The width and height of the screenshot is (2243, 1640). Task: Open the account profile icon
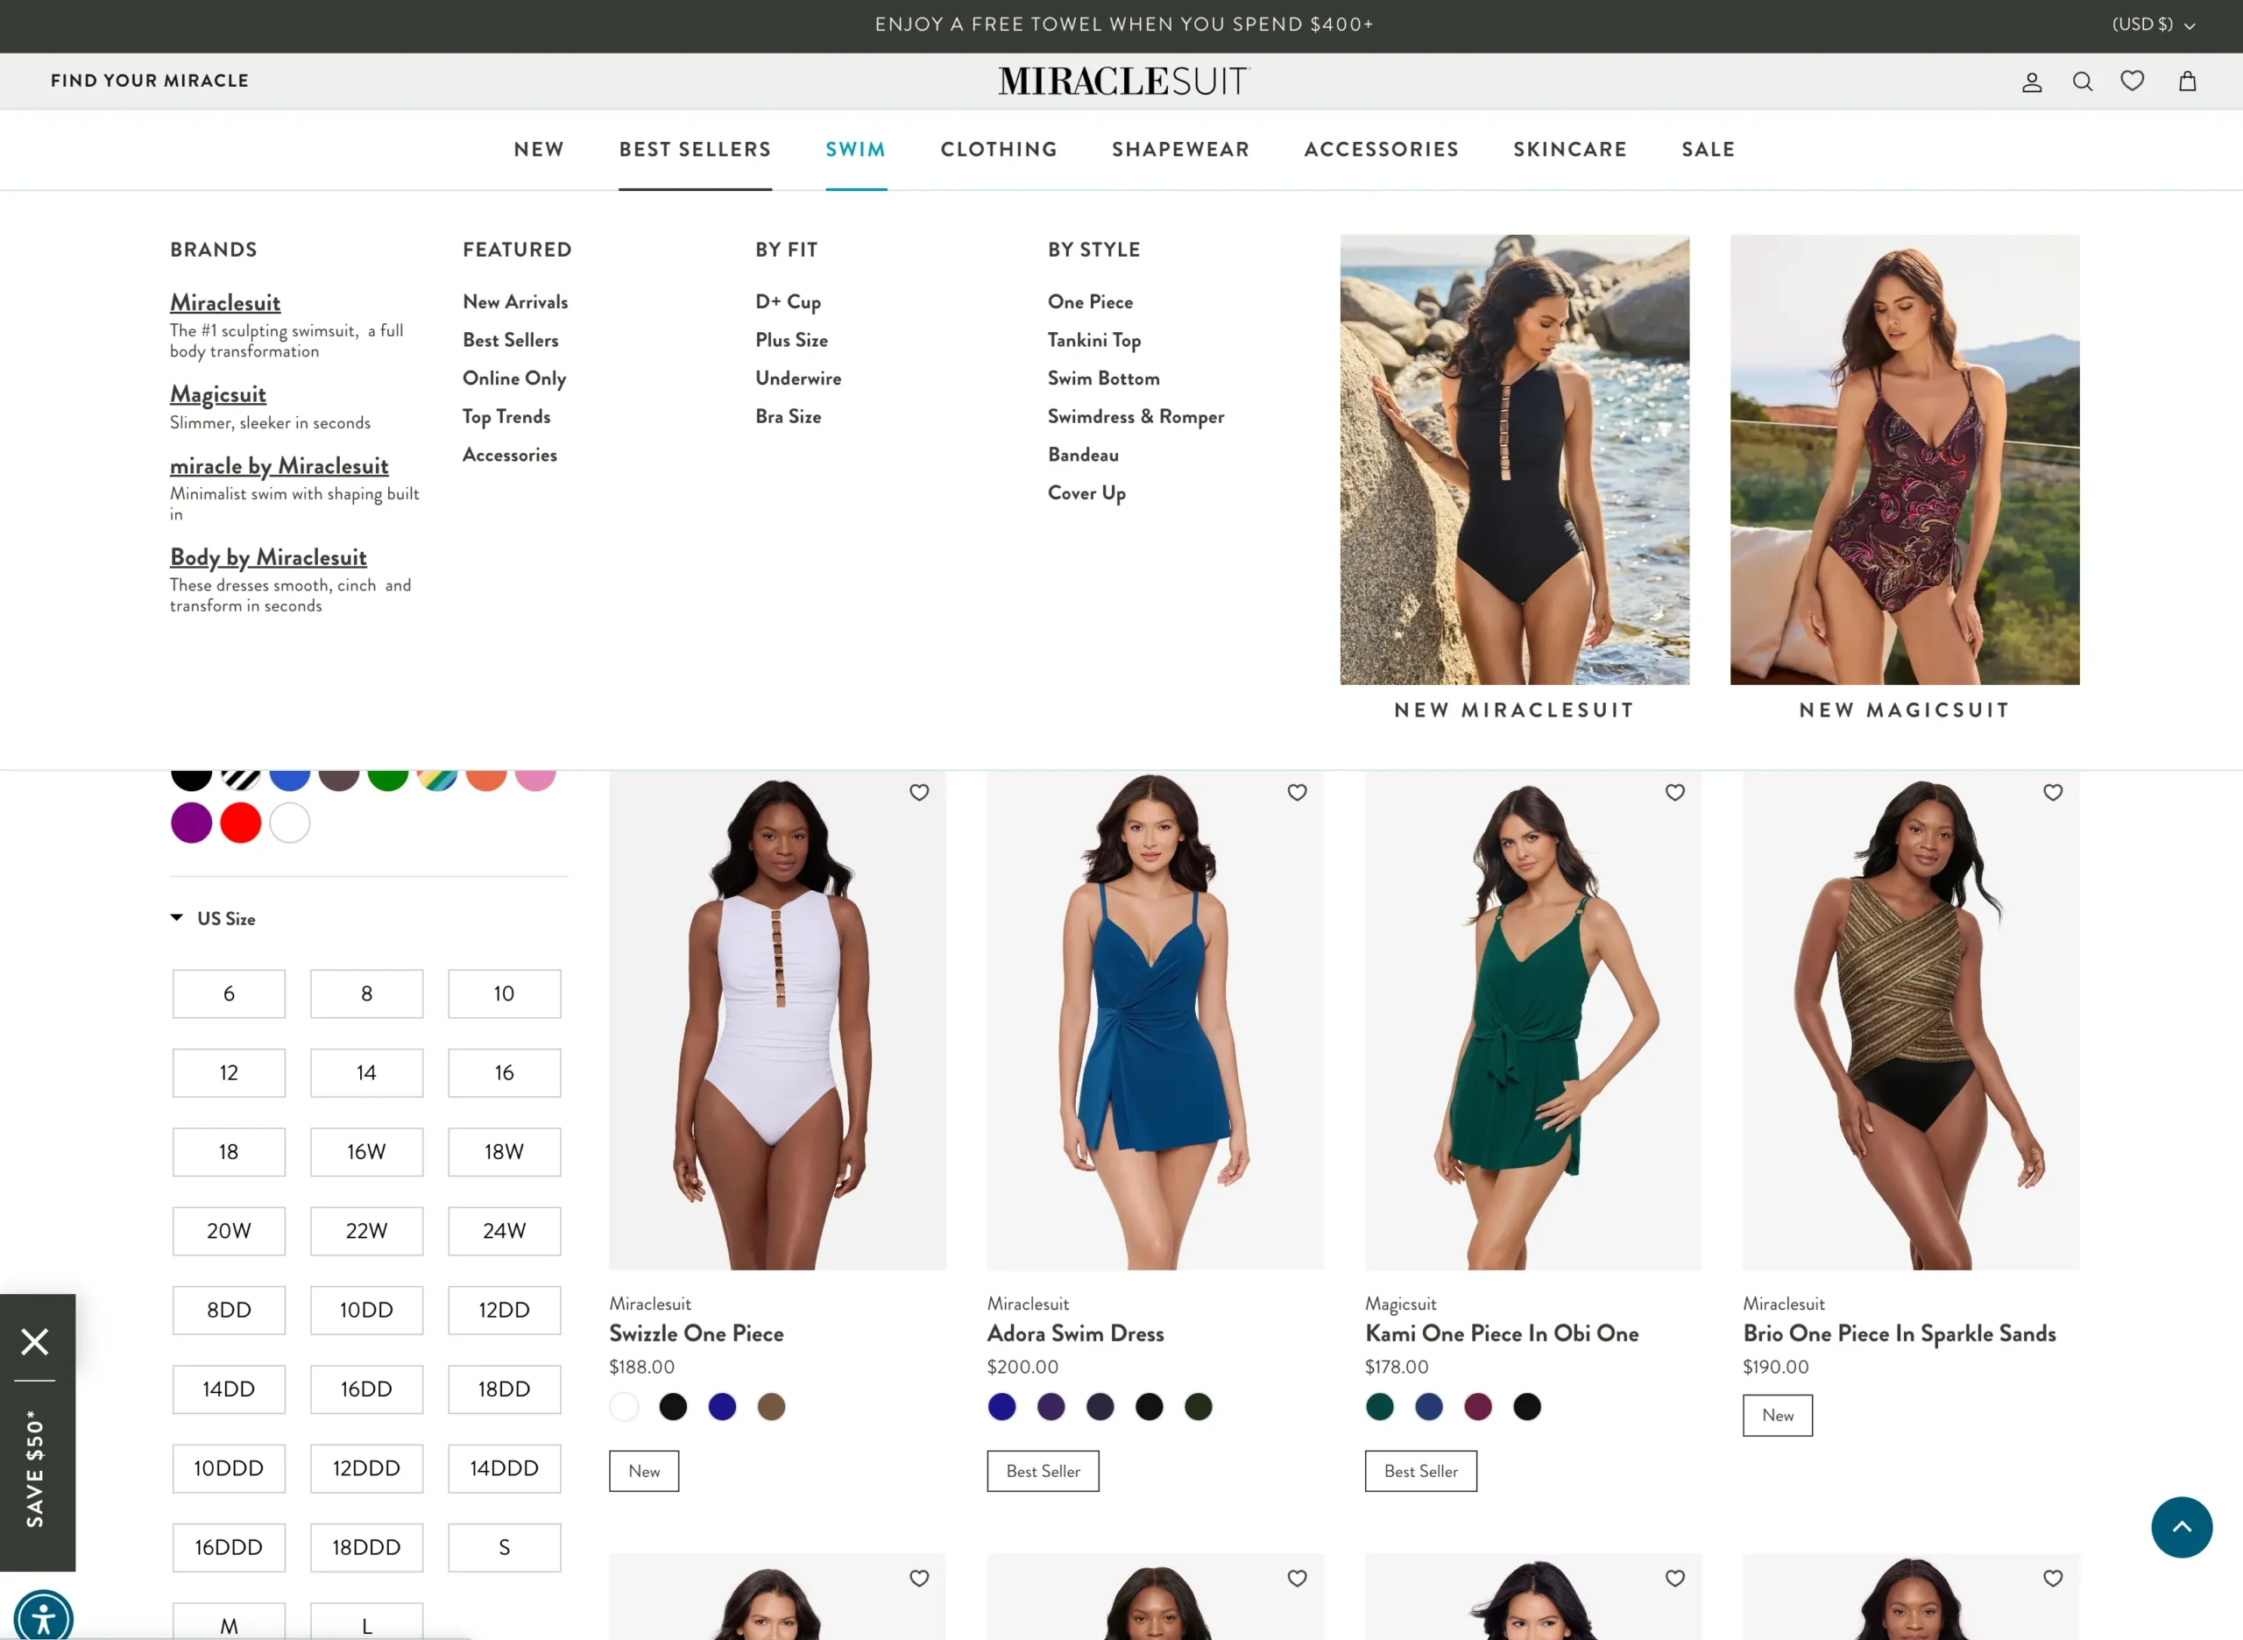(2032, 81)
